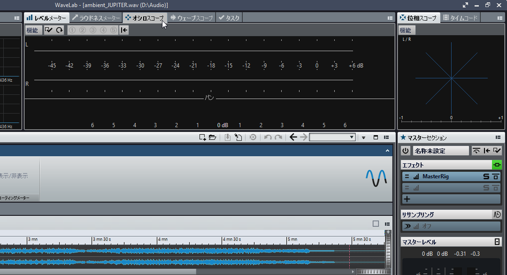This screenshot has height=275, width=507.
Task: Maximize the editor window with the square icon
Action: click(x=376, y=137)
